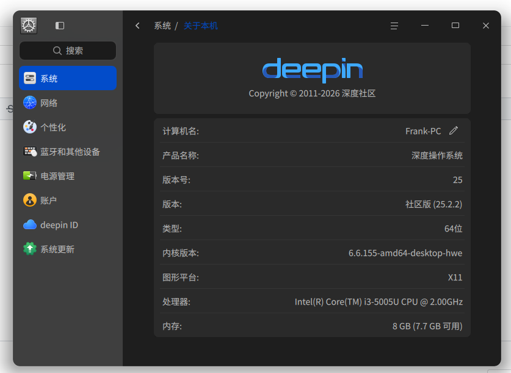Click the 计算机名 label

(x=181, y=131)
